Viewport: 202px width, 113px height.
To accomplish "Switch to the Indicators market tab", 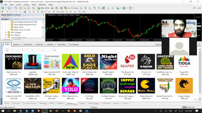I will (x=28, y=44).
